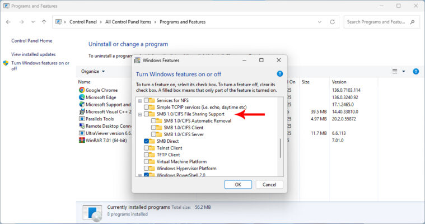Click the Remote Desktop Connection icon
The height and width of the screenshot is (224, 425).
(82, 126)
